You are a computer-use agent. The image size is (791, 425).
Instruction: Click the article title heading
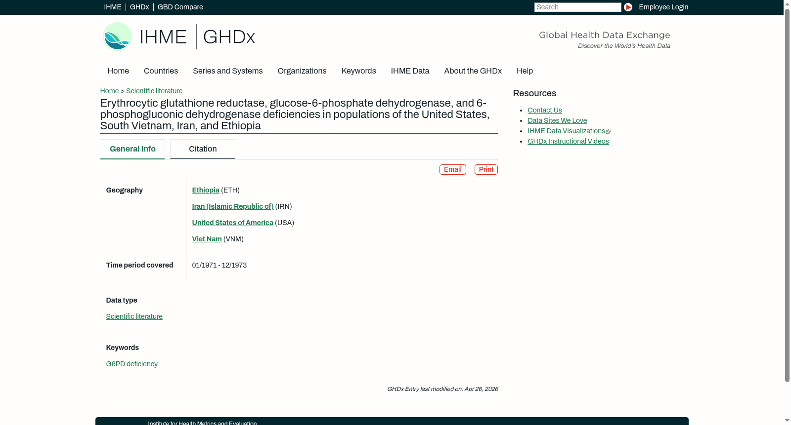pyautogui.click(x=295, y=115)
